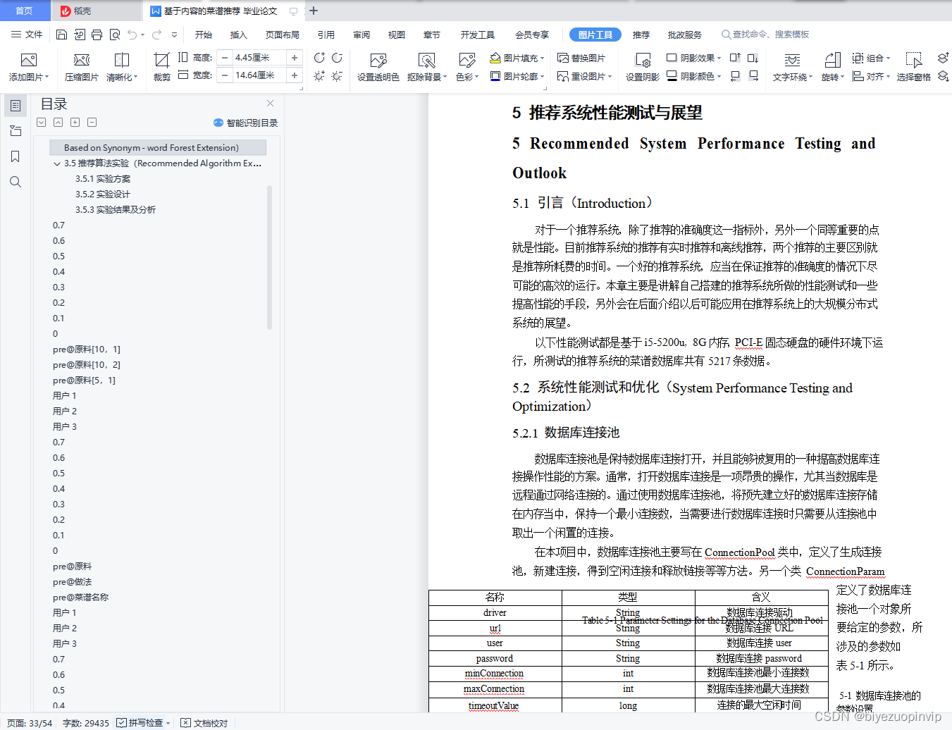
Task: Switch to 审阅 ribbon tab
Action: click(361, 35)
